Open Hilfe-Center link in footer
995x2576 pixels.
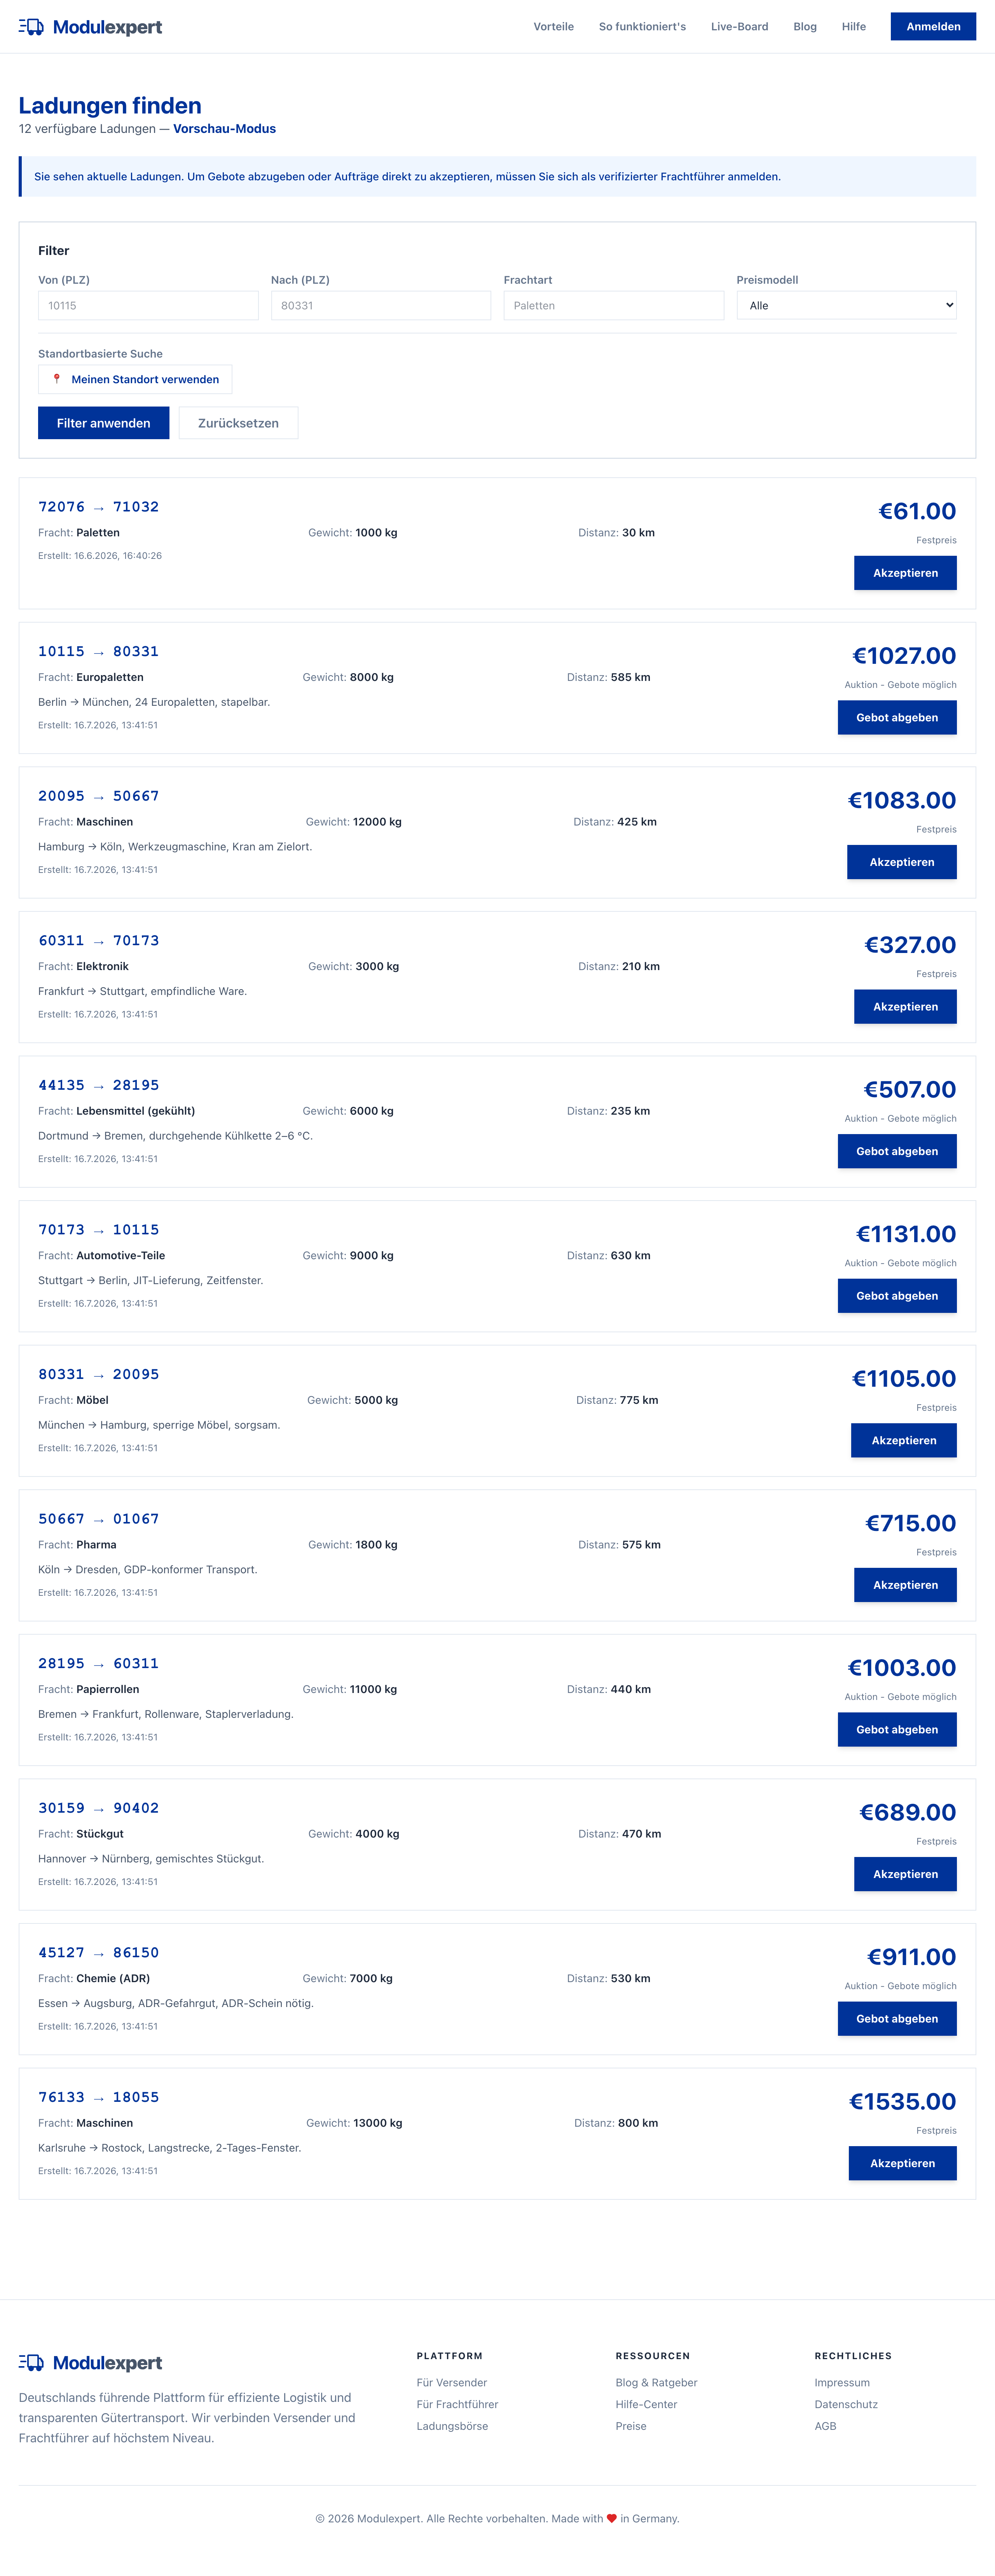click(646, 2404)
